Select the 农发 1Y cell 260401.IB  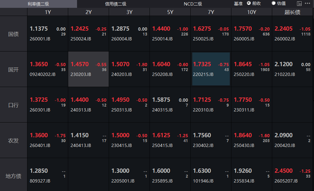coord(48,140)
